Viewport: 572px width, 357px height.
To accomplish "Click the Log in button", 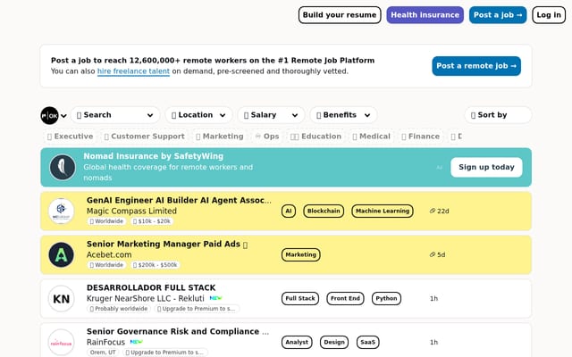I will (x=549, y=15).
